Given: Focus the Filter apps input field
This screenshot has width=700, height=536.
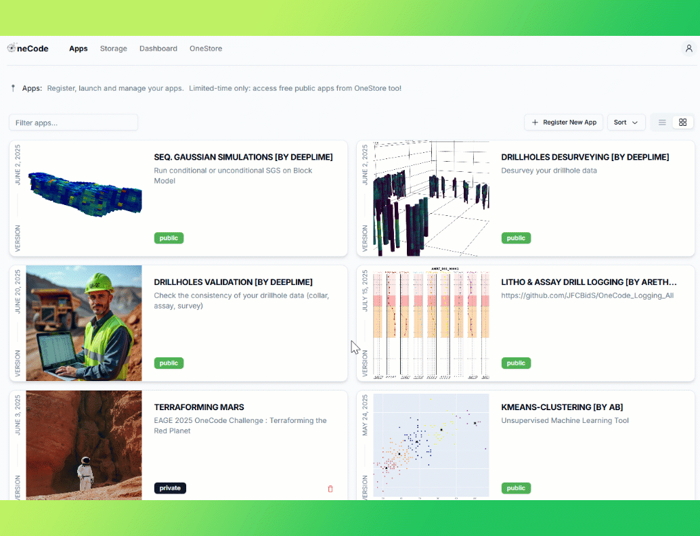Looking at the screenshot, I should [73, 122].
